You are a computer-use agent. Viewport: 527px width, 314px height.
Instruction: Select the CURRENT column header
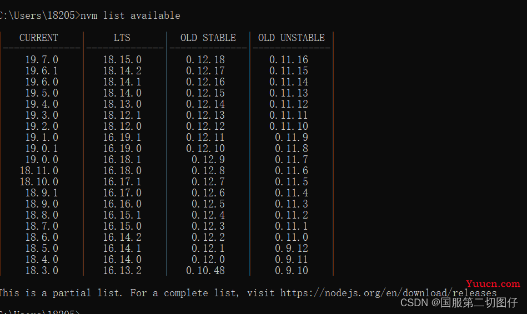click(39, 38)
